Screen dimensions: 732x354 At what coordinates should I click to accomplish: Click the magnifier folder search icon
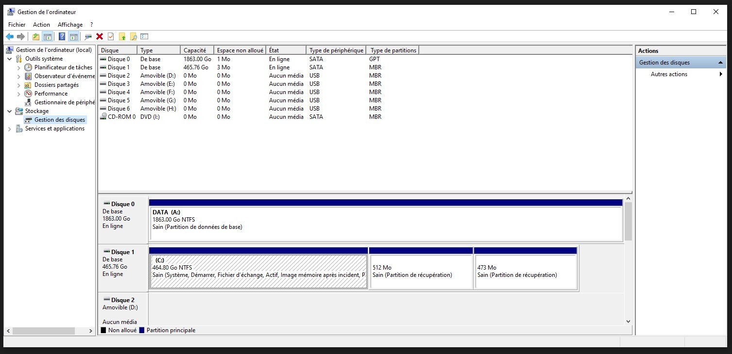(x=133, y=36)
